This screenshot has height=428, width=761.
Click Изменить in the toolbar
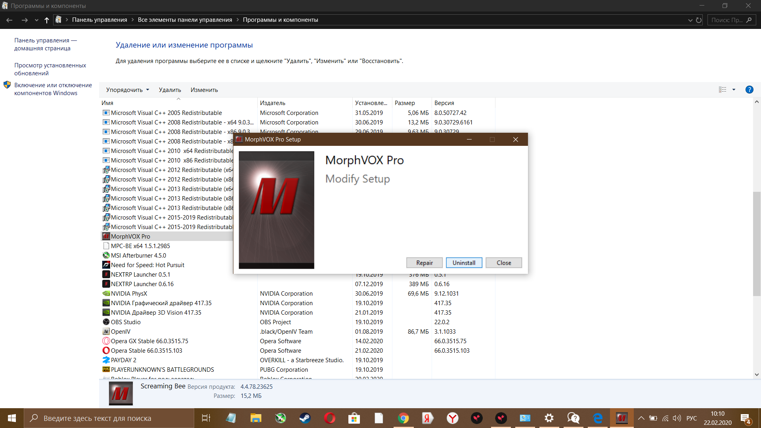pos(204,90)
